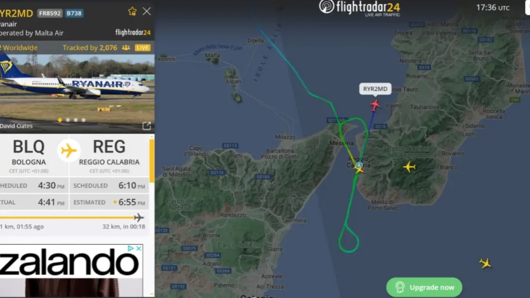Select yellow aircraft over the Ionian Sea
The image size is (530, 298).
tap(486, 263)
